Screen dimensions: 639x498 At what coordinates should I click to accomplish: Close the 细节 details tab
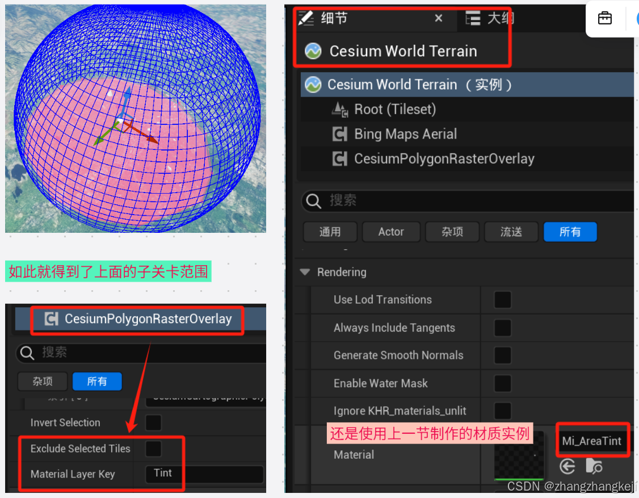click(439, 18)
